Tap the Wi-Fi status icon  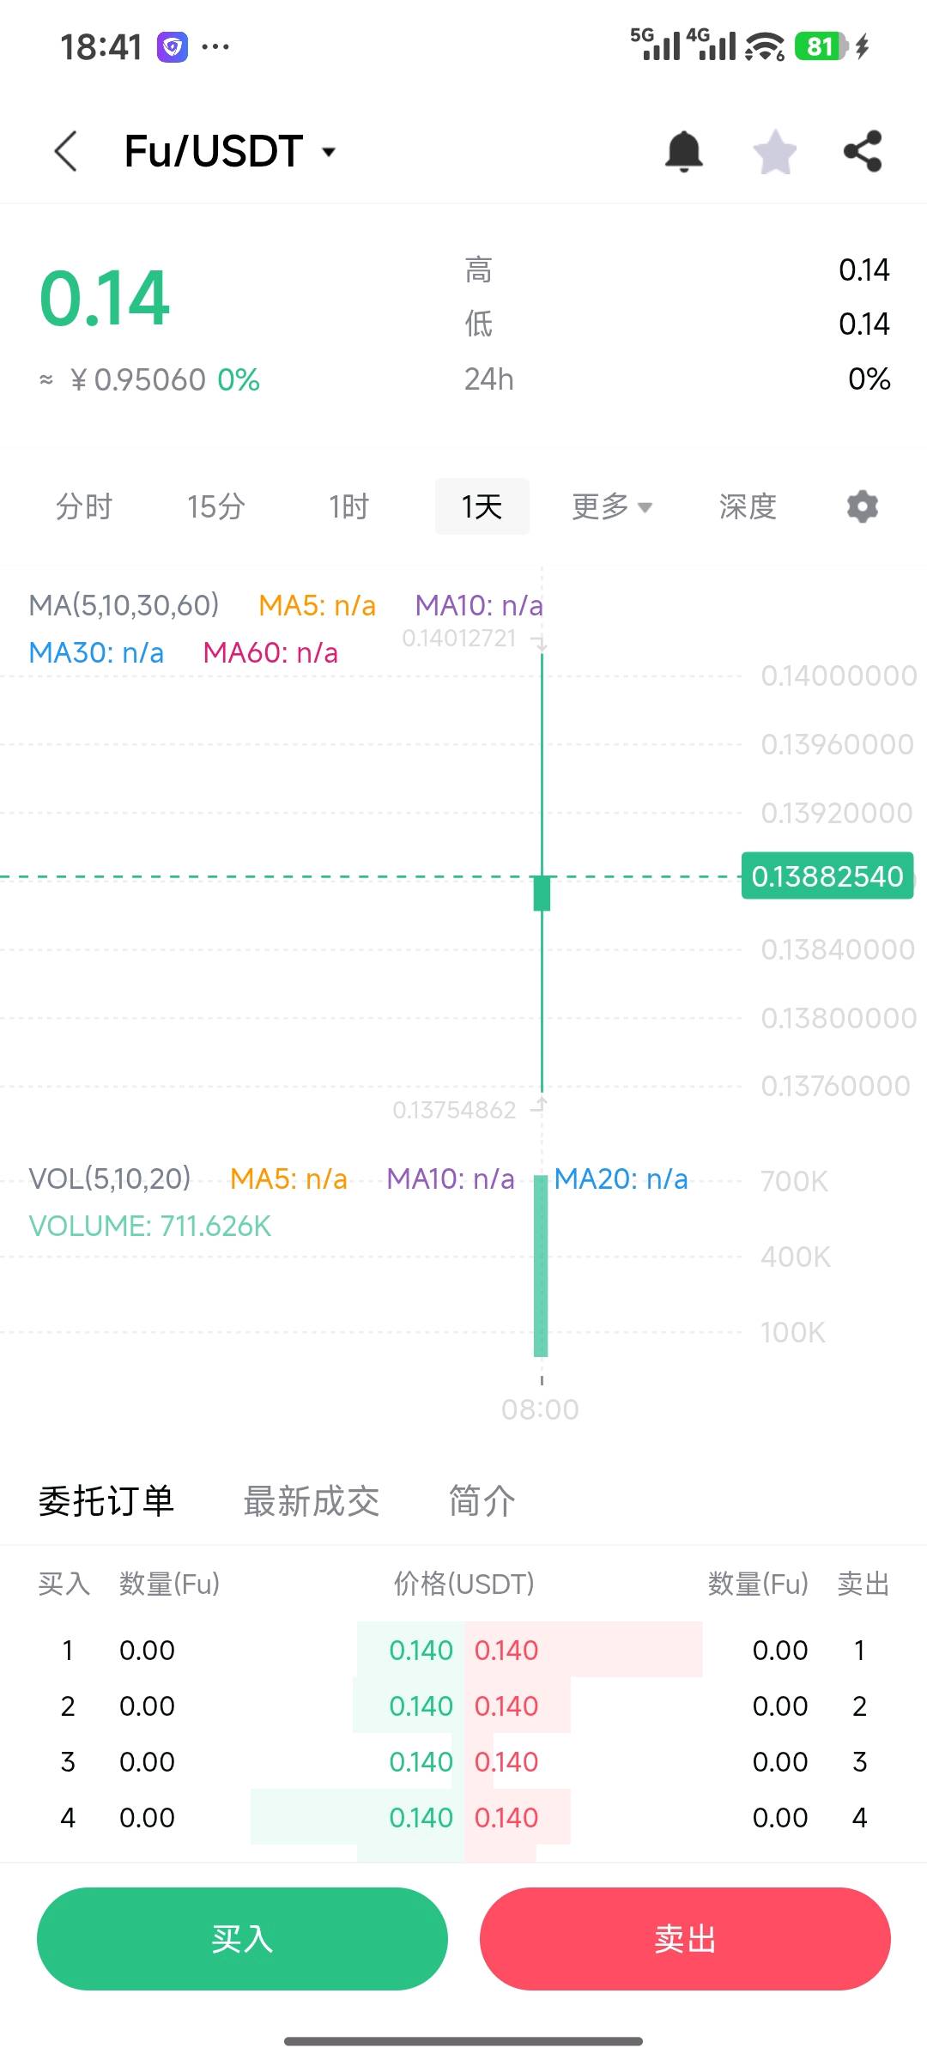pyautogui.click(x=764, y=46)
